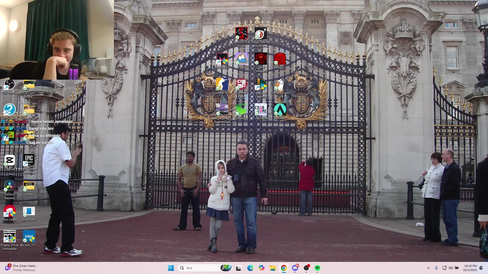Screen dimensions: 488x274
Task: Open the 'OBS için gereke...' folder
Action: 29,89
